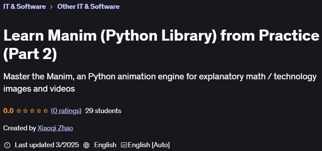Select the second rating star
The width and height of the screenshot is (322, 151).
pyautogui.click(x=25, y=111)
